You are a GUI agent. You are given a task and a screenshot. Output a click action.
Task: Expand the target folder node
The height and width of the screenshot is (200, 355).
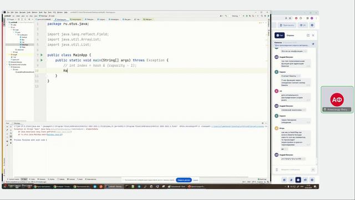(x=10, y=54)
